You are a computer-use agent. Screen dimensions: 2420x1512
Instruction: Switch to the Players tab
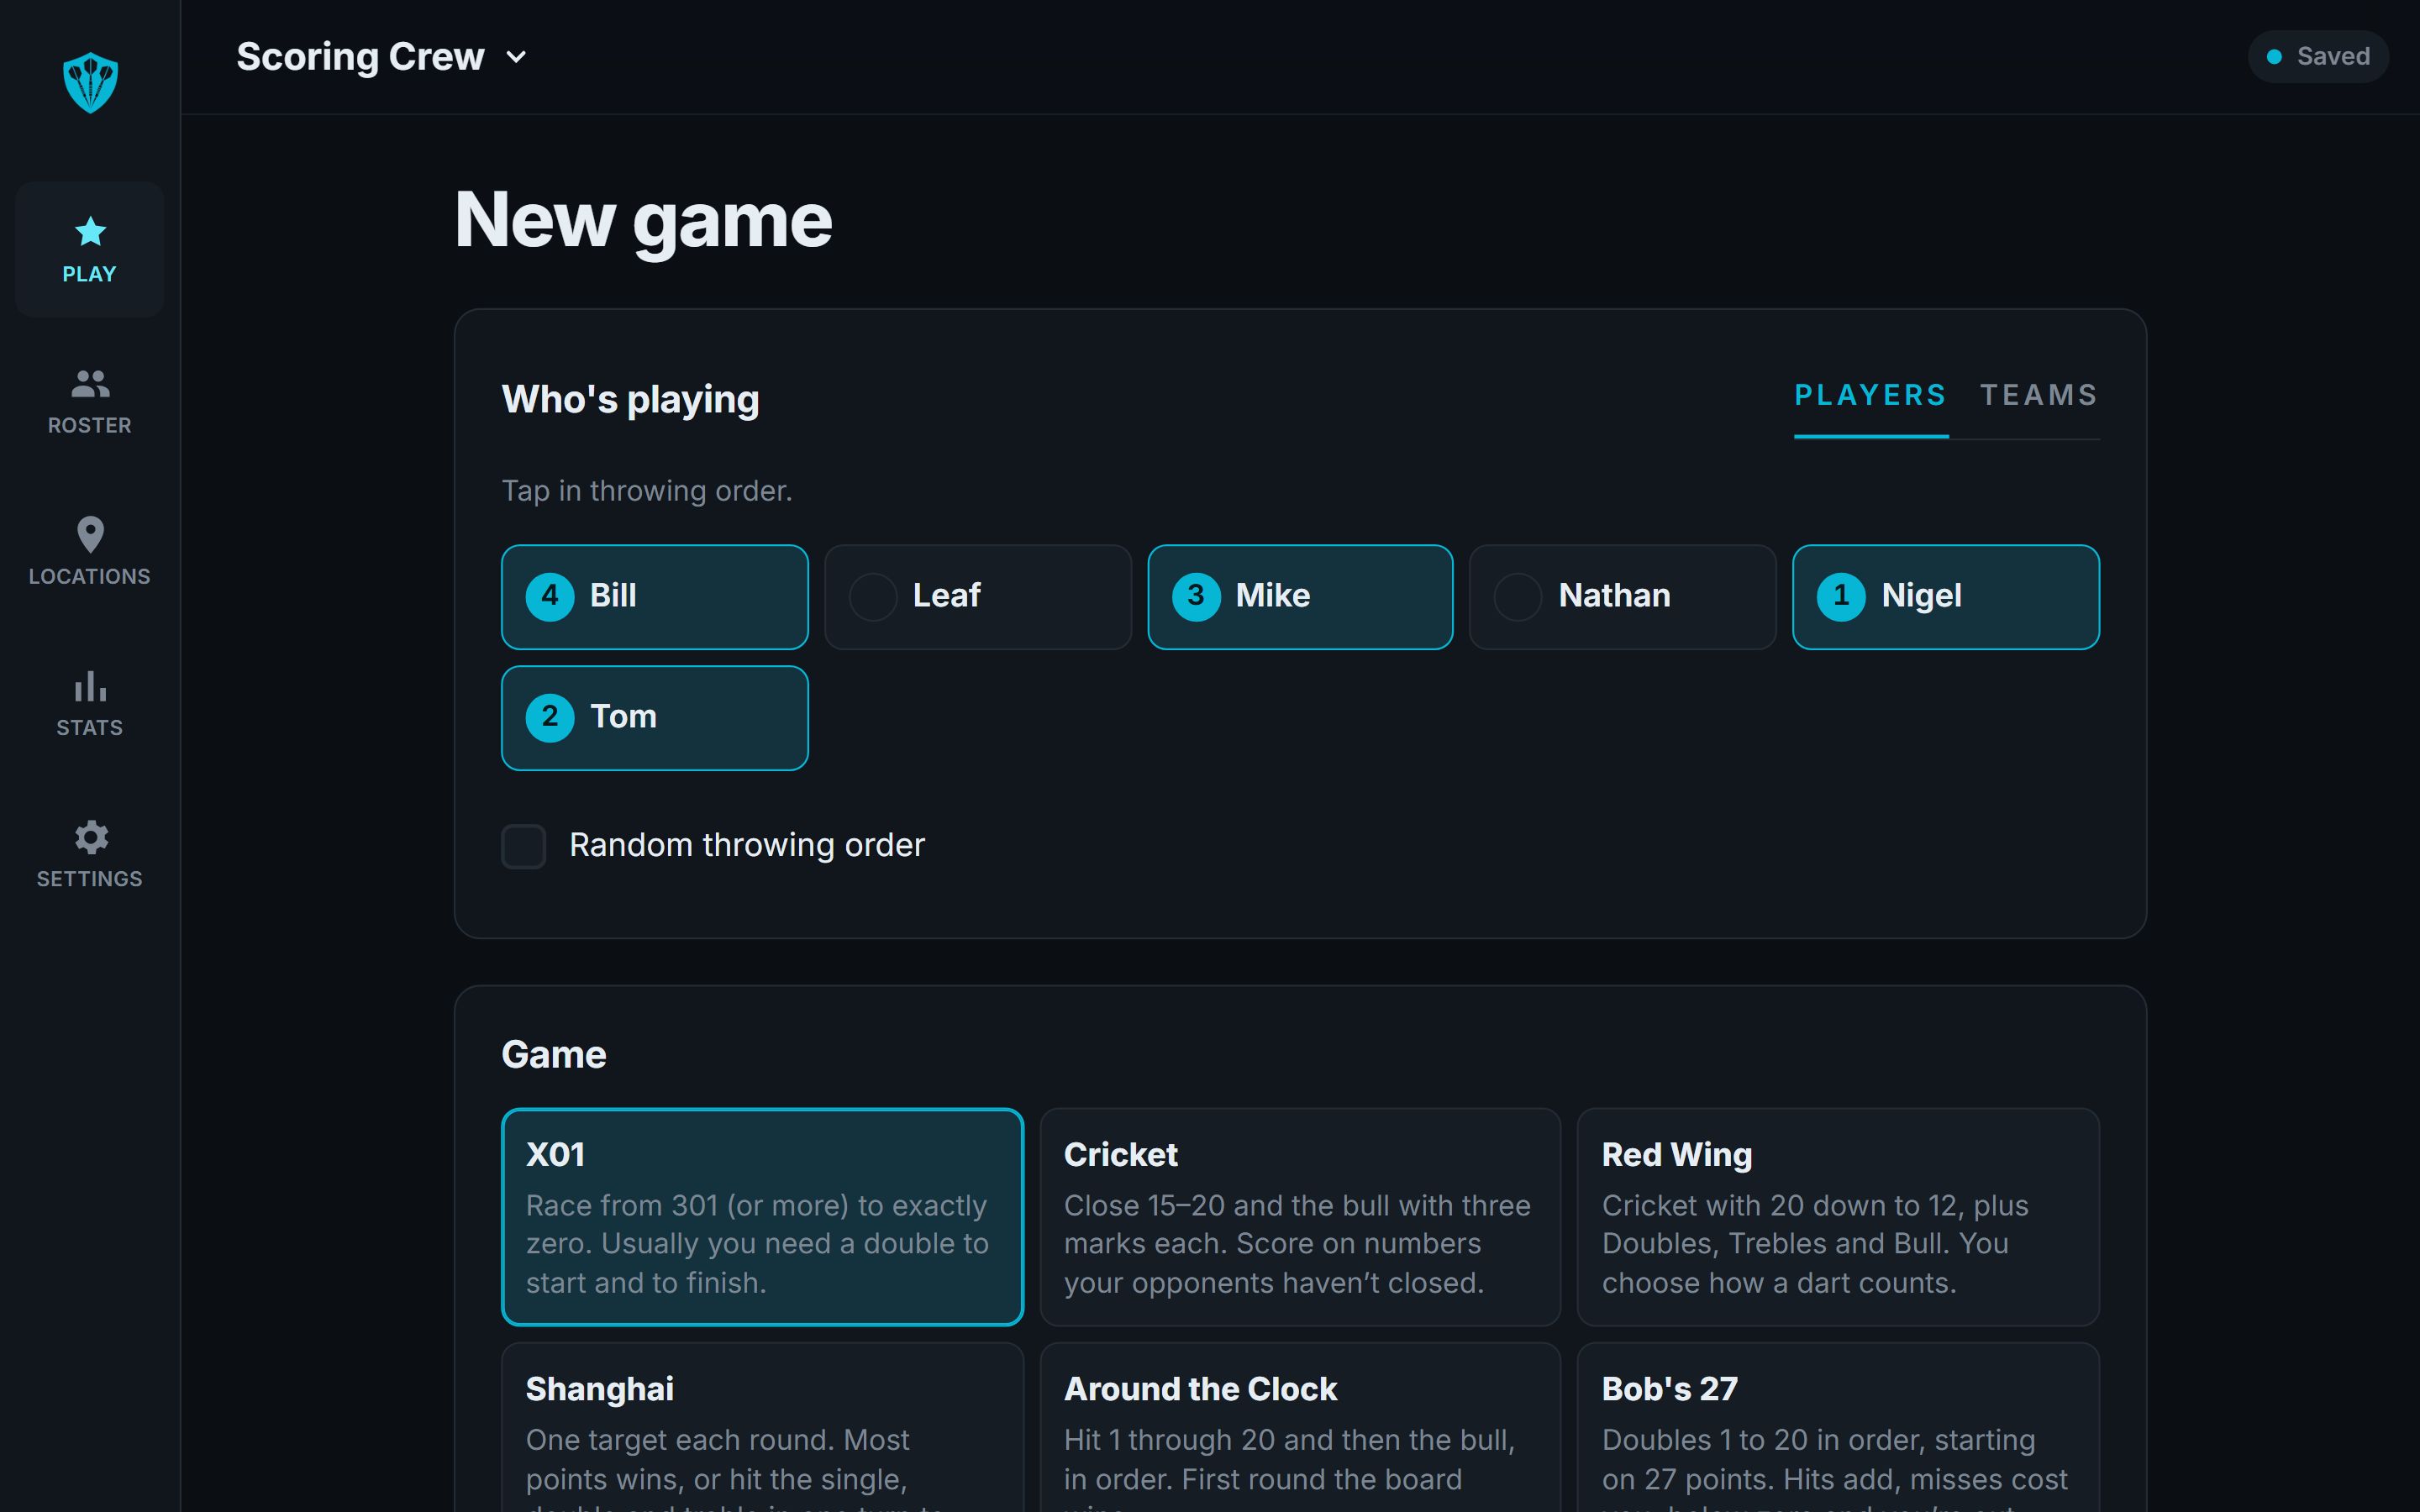1870,396
